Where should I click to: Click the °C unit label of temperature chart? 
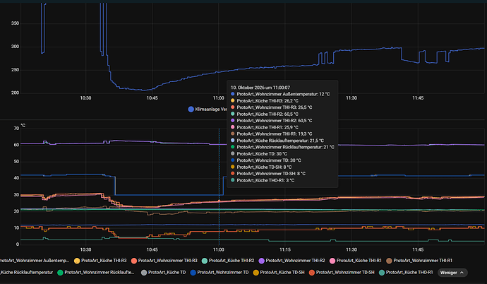click(x=23, y=126)
